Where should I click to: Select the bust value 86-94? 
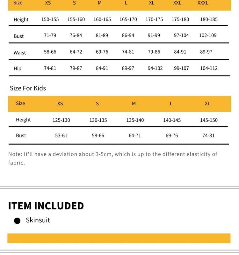(128, 35)
